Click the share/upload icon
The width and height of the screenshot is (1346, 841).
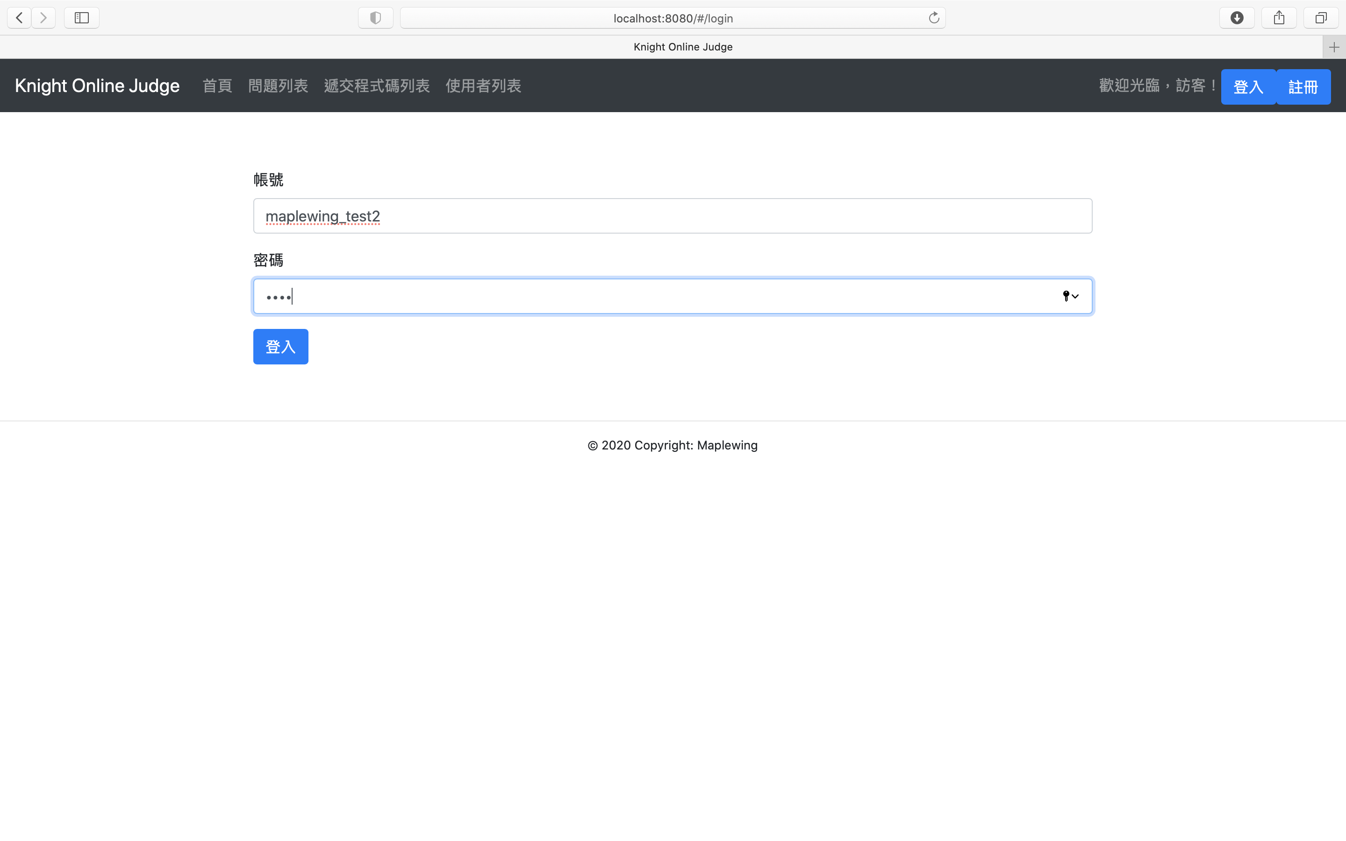click(x=1278, y=17)
